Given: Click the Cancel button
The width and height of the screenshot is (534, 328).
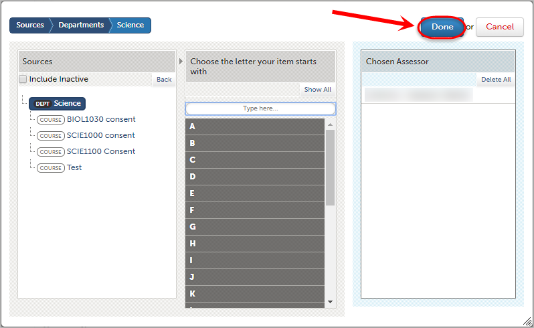Looking at the screenshot, I should pos(500,27).
